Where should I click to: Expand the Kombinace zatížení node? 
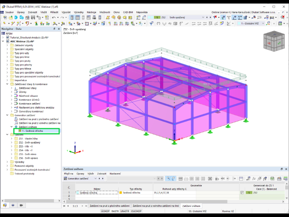tap(11, 104)
